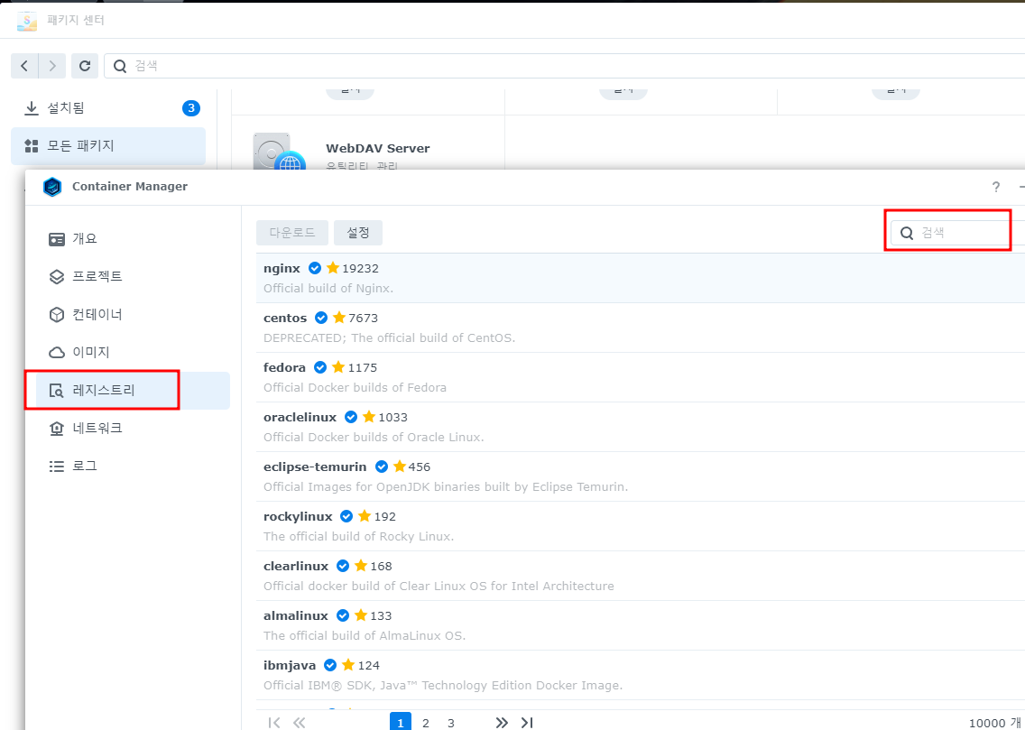This screenshot has height=730, width=1025.
Task: Click the Container Manager logo icon
Action: pos(52,187)
